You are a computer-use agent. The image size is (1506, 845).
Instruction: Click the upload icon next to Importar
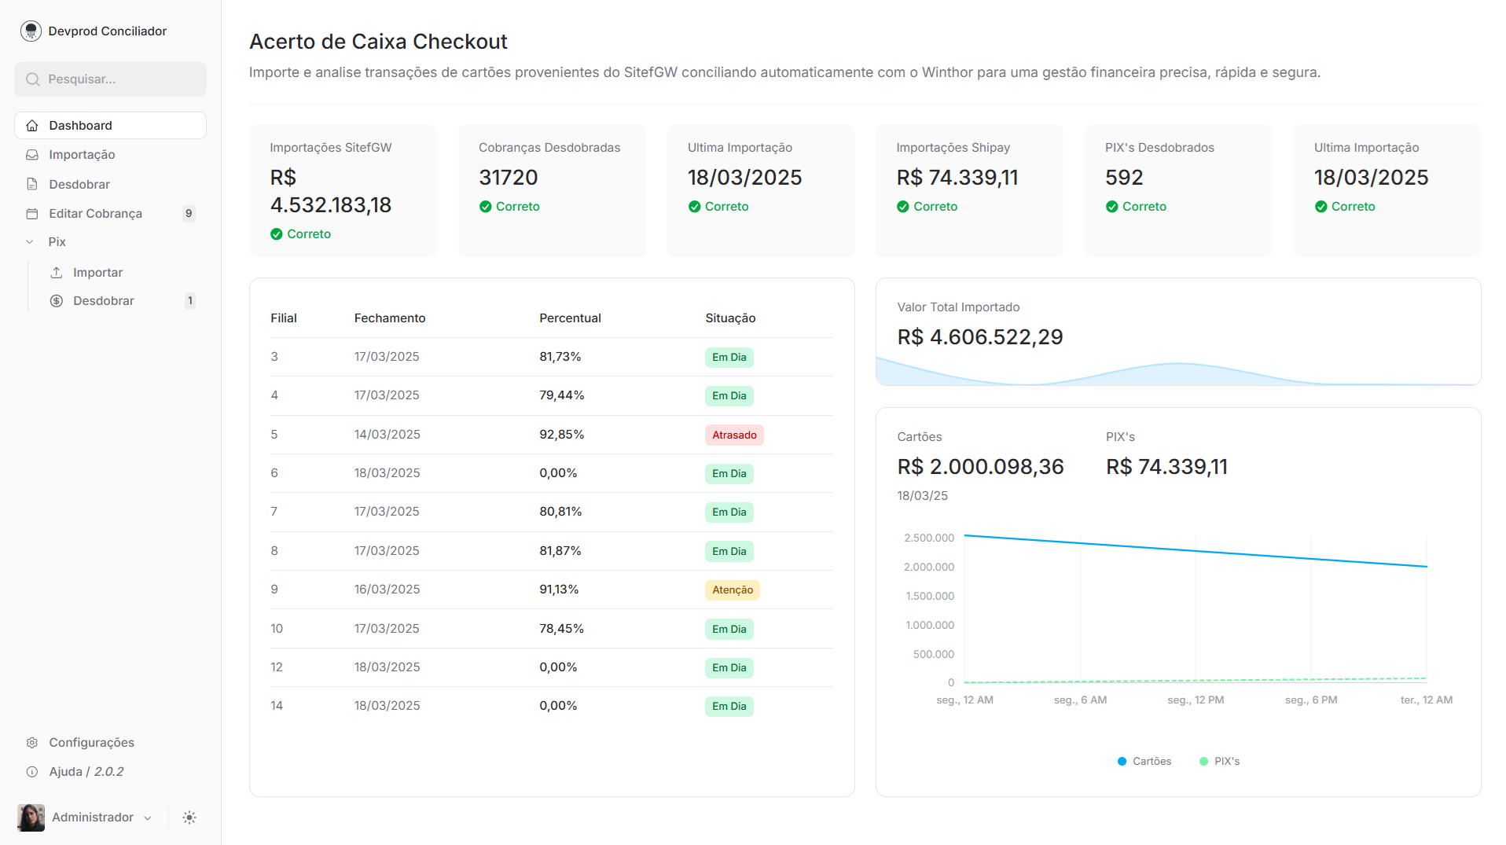(56, 272)
